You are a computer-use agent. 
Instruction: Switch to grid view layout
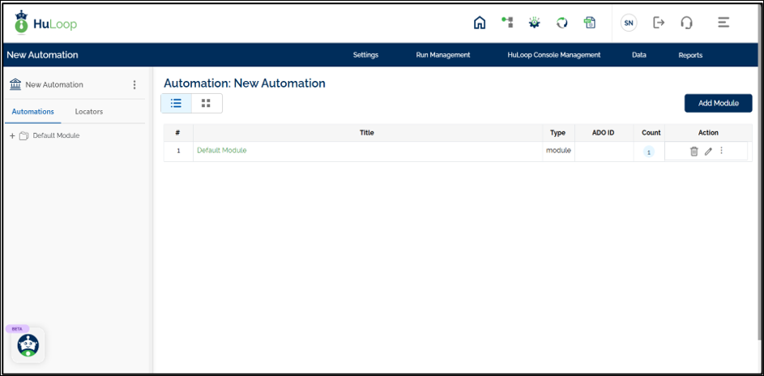(206, 103)
